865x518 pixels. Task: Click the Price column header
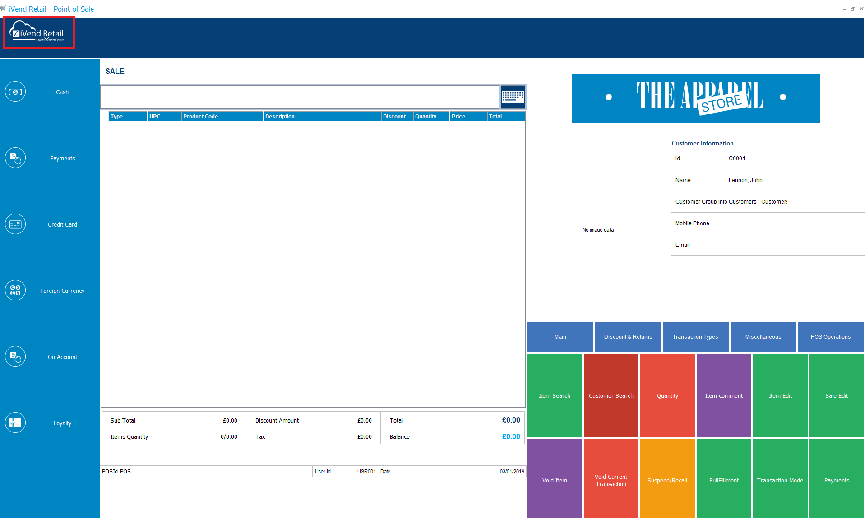(468, 116)
